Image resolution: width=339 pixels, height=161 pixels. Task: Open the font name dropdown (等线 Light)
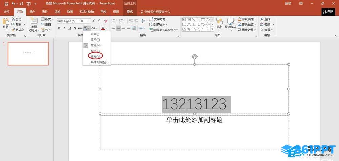[77, 21]
